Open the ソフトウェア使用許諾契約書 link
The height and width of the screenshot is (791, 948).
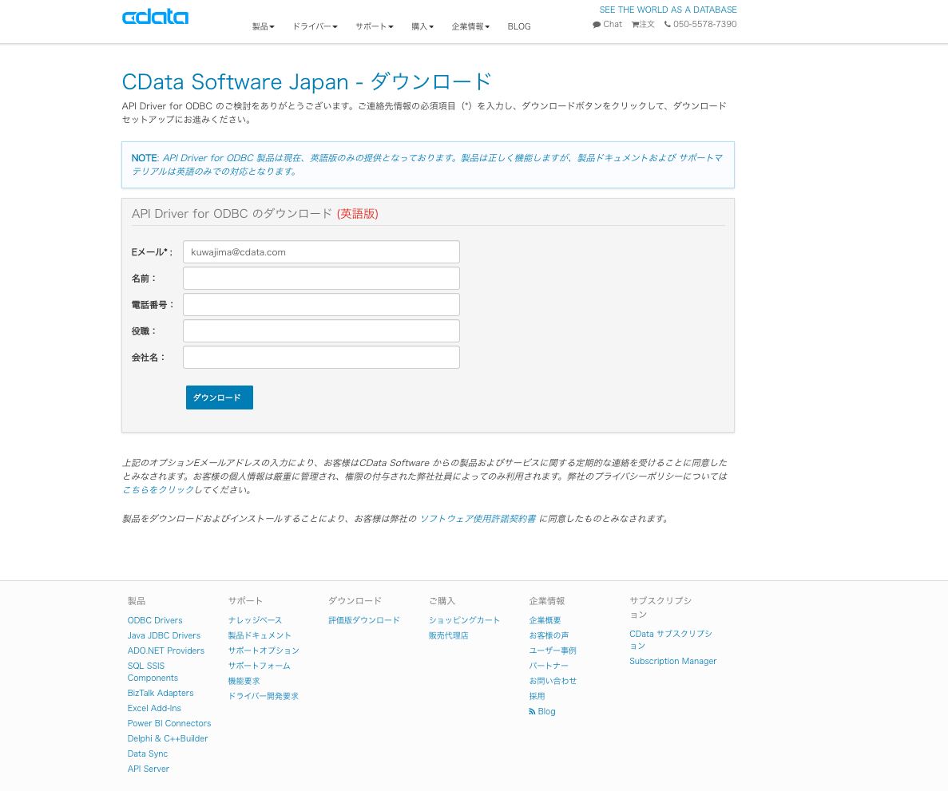click(x=478, y=519)
